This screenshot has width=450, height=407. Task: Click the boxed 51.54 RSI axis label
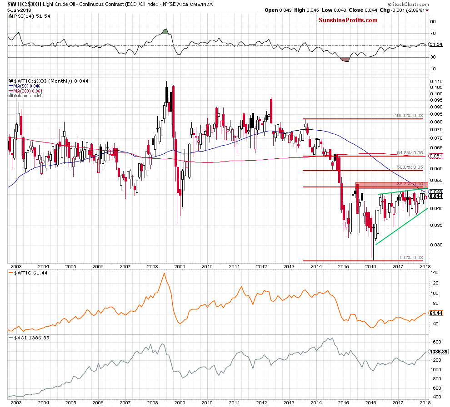pyautogui.click(x=436, y=44)
